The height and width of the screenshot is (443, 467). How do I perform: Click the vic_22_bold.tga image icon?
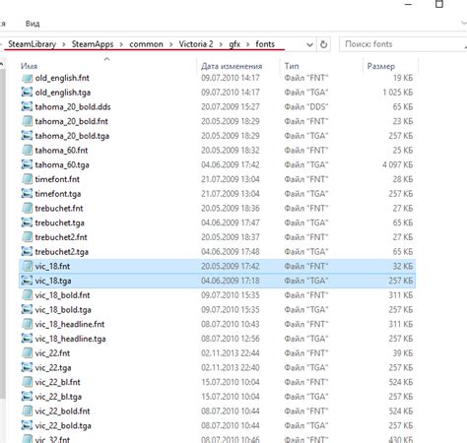[27, 425]
